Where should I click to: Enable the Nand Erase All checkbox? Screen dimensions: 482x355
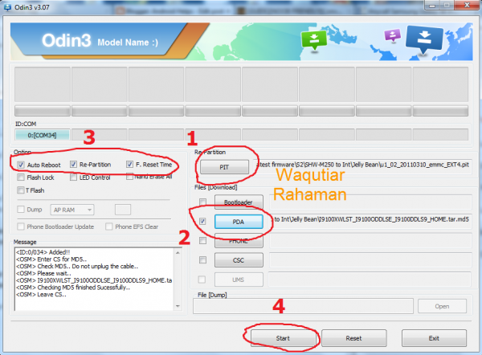pyautogui.click(x=129, y=177)
